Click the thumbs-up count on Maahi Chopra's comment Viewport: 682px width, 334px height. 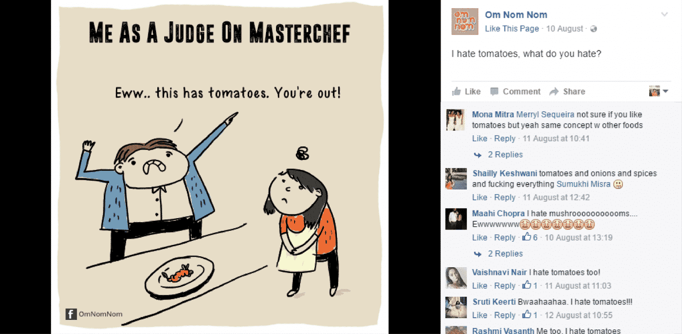click(x=530, y=237)
